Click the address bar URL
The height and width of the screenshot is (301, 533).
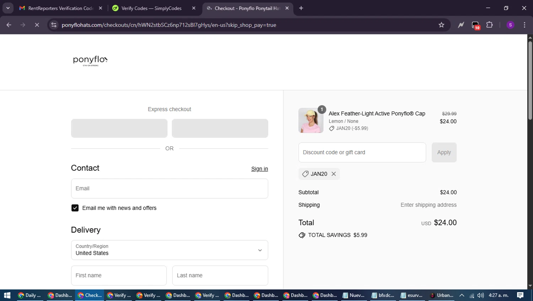pyautogui.click(x=169, y=25)
